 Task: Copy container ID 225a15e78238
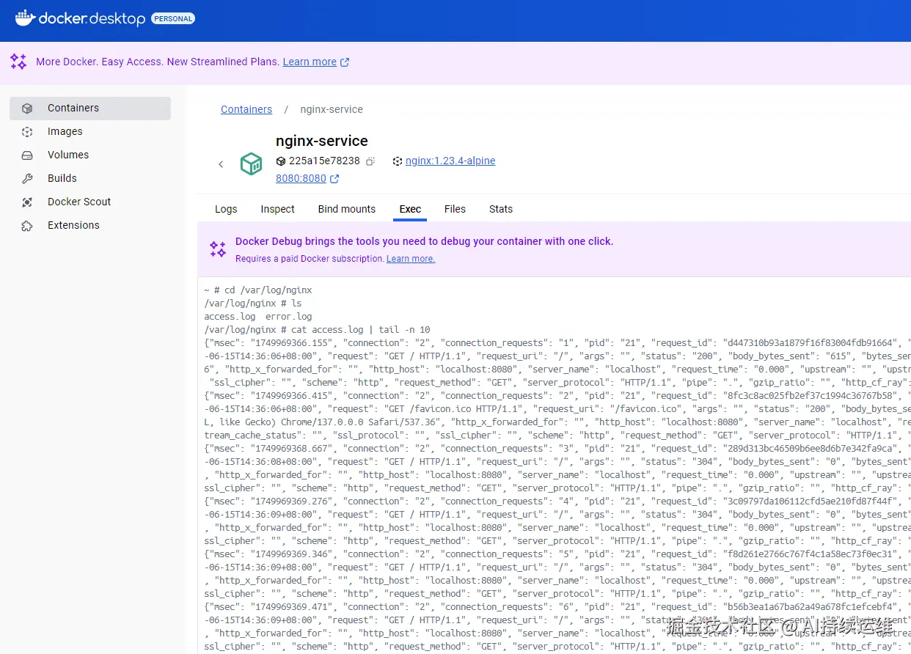pyautogui.click(x=370, y=161)
